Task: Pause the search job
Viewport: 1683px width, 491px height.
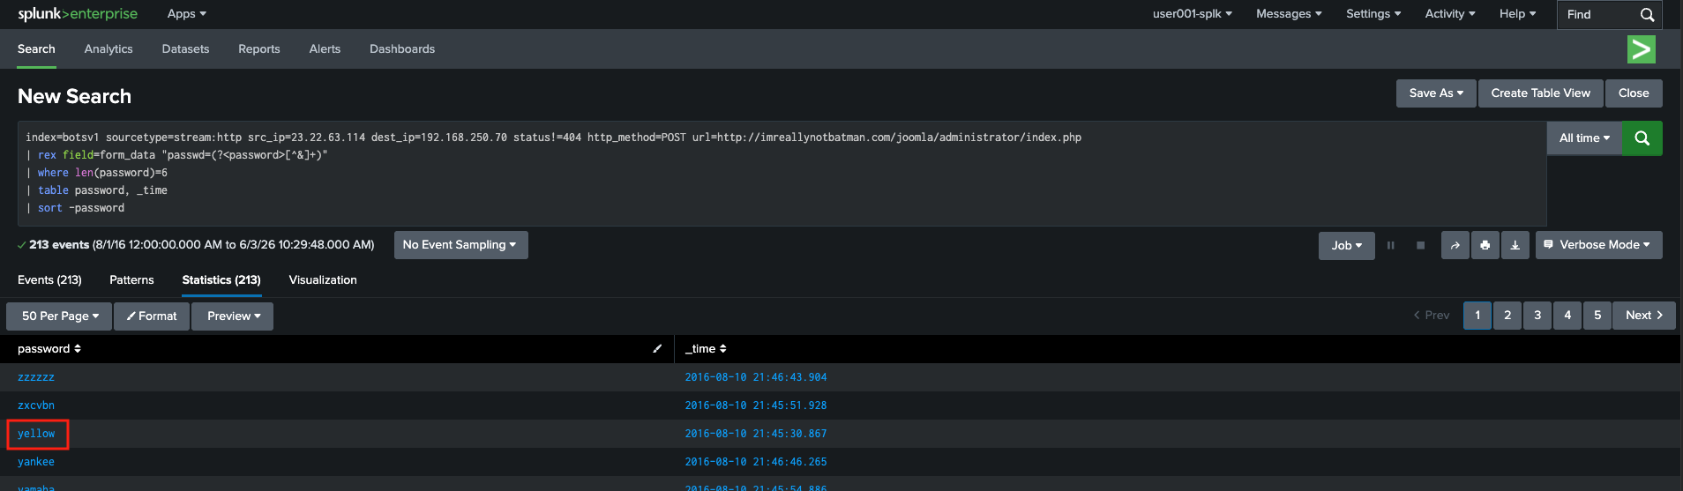Action: (x=1391, y=246)
